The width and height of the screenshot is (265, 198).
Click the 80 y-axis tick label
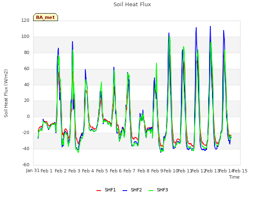[26, 53]
